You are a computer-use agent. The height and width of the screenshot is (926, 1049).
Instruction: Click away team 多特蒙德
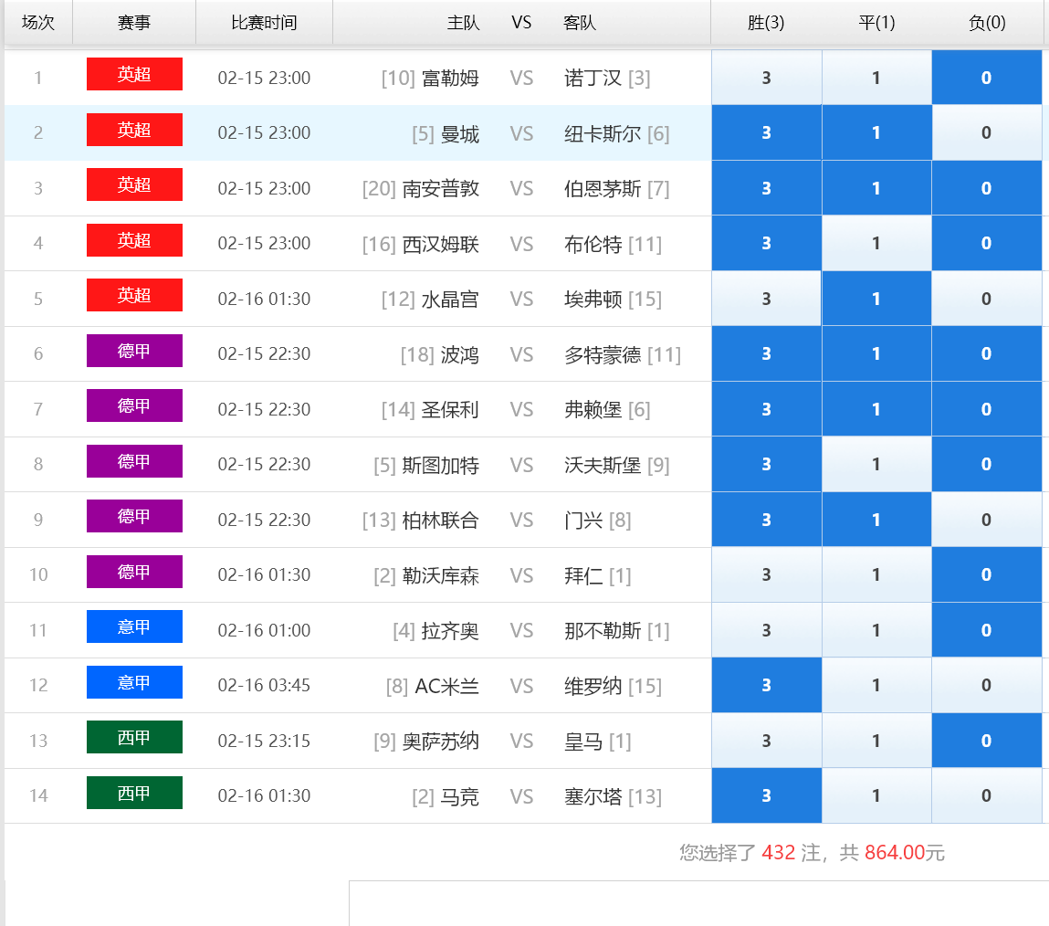click(x=603, y=354)
